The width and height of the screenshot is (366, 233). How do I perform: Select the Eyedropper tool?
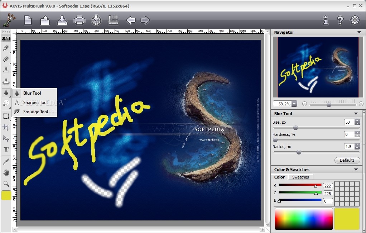click(x=6, y=162)
